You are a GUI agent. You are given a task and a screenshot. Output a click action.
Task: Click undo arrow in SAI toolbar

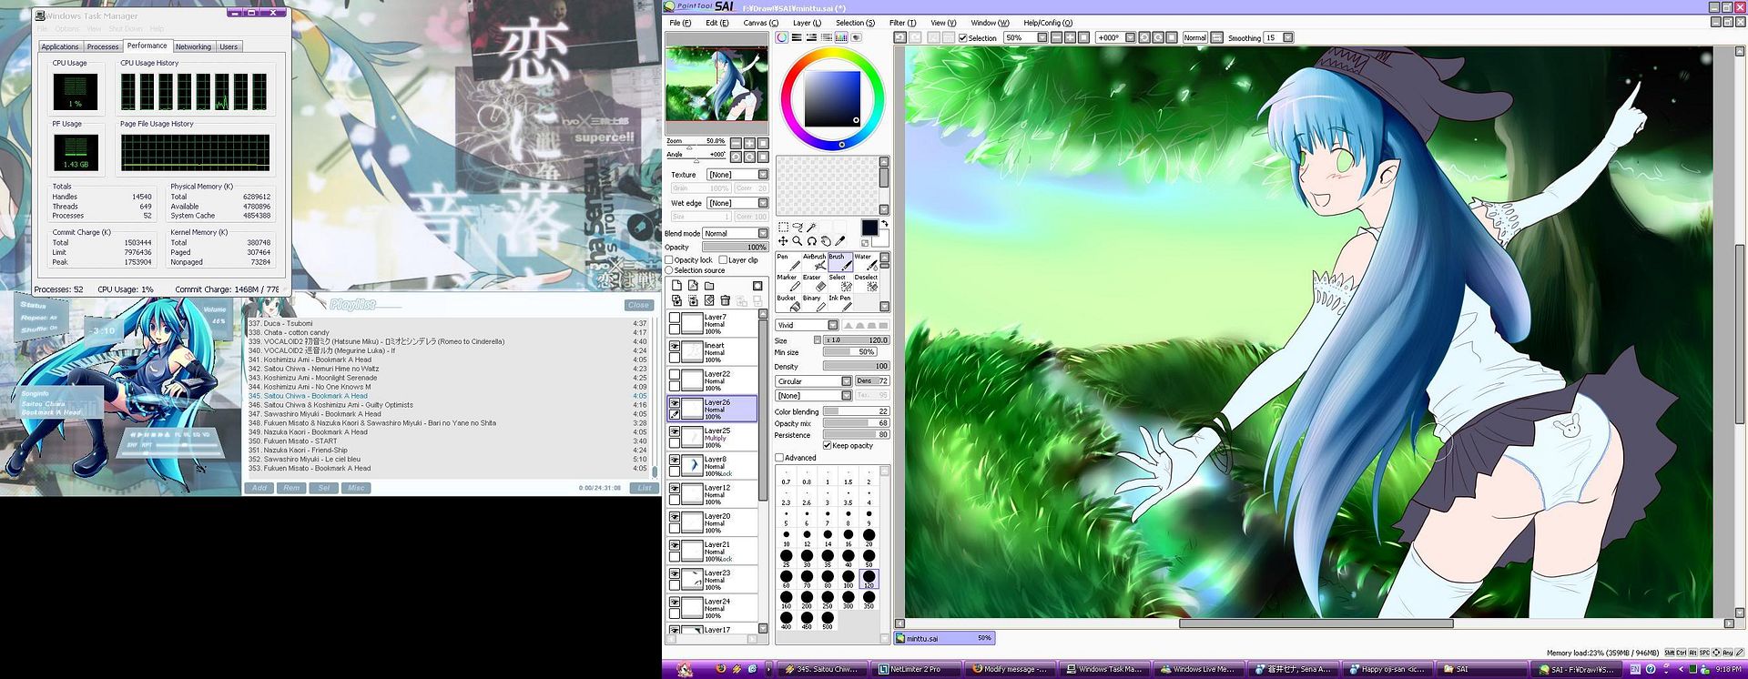pos(899,37)
